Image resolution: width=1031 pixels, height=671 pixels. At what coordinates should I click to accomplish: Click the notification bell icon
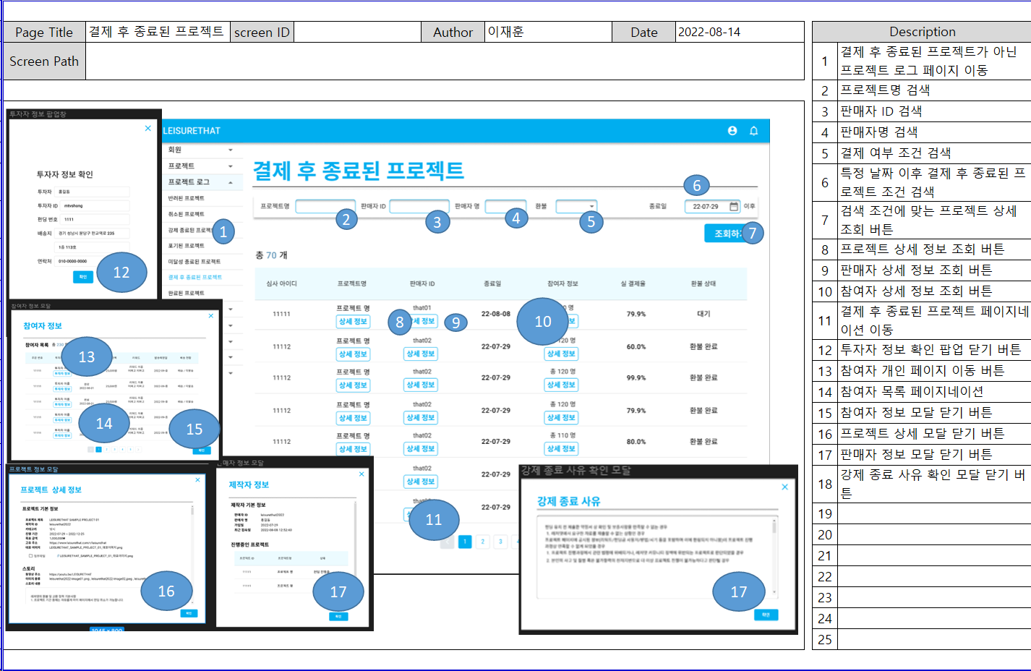coord(753,131)
